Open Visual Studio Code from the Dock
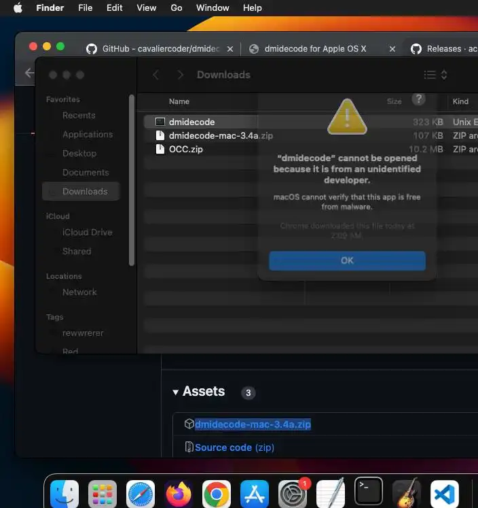 tap(445, 494)
